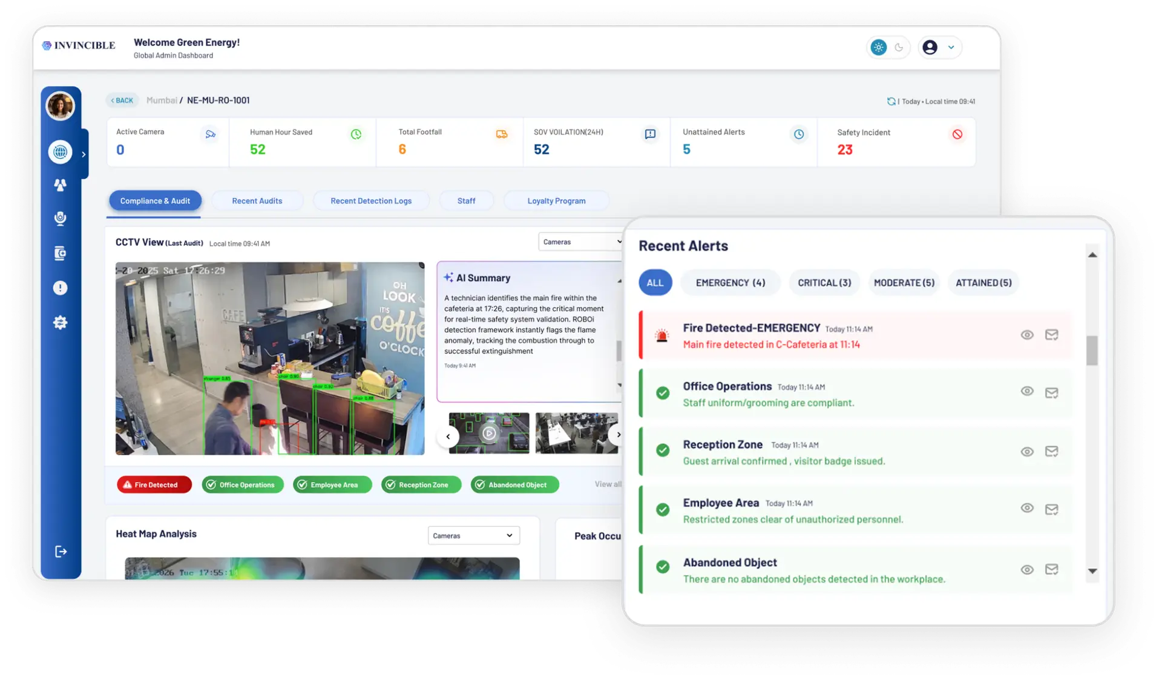Toggle eye icon for Office Operations alert

(1027, 391)
